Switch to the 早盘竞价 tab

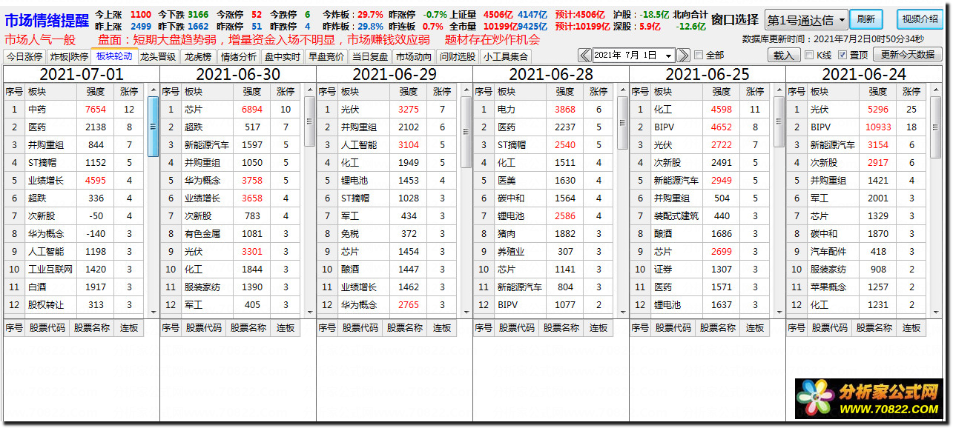[326, 56]
